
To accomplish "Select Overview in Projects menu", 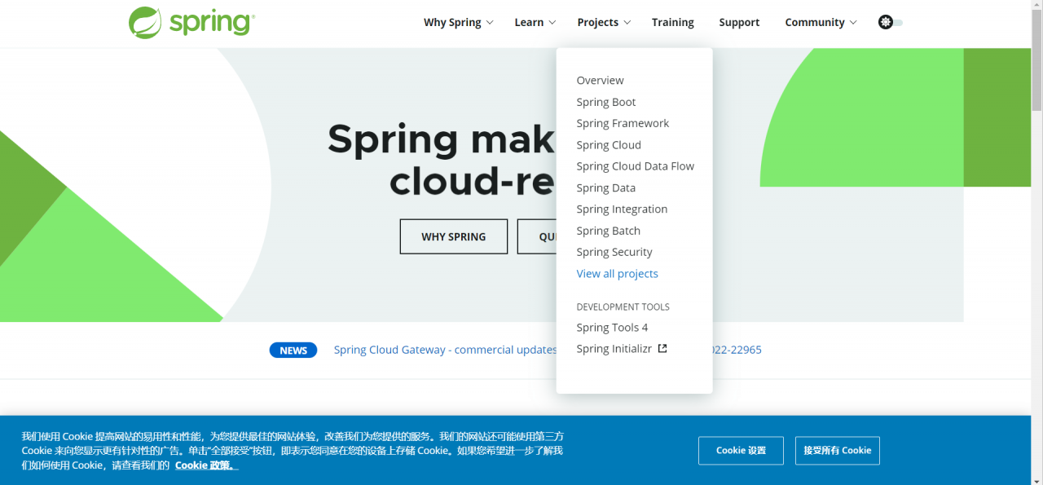I will 600,80.
